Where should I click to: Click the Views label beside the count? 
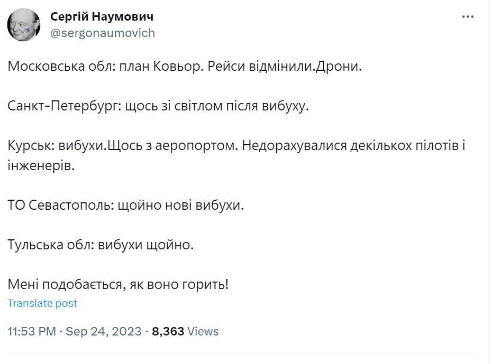(x=203, y=332)
